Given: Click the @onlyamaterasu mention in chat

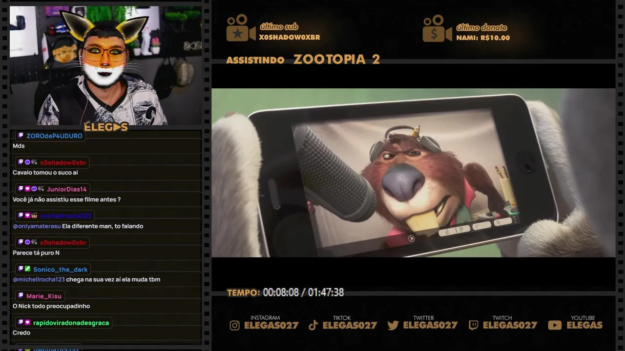Looking at the screenshot, I should pyautogui.click(x=37, y=226).
